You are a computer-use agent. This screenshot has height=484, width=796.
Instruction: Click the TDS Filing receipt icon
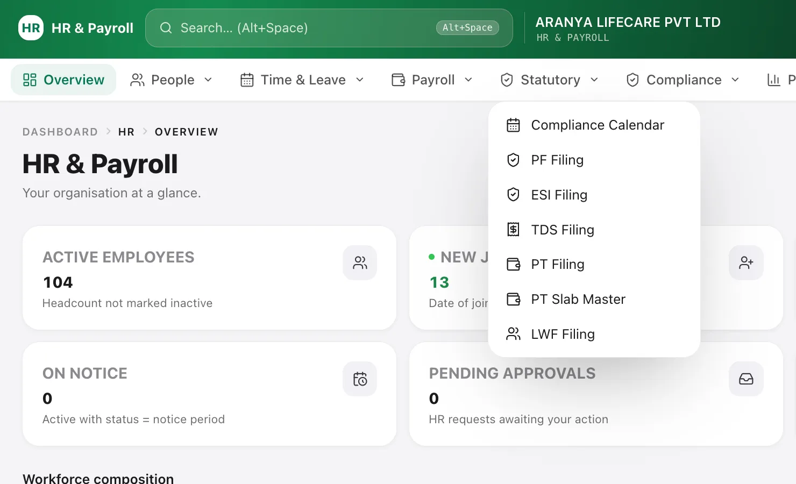point(514,230)
